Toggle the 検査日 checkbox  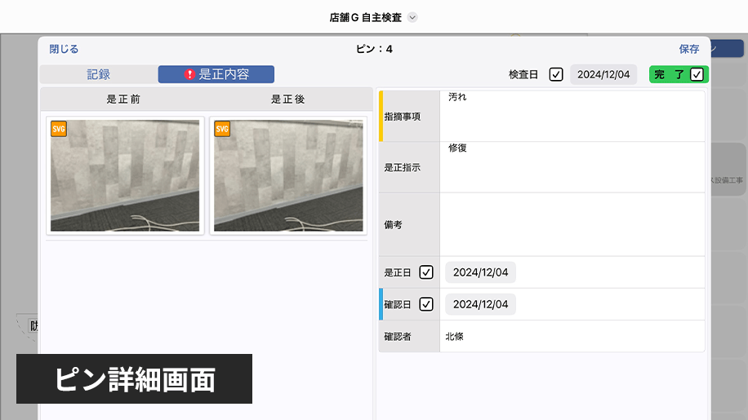tap(556, 74)
